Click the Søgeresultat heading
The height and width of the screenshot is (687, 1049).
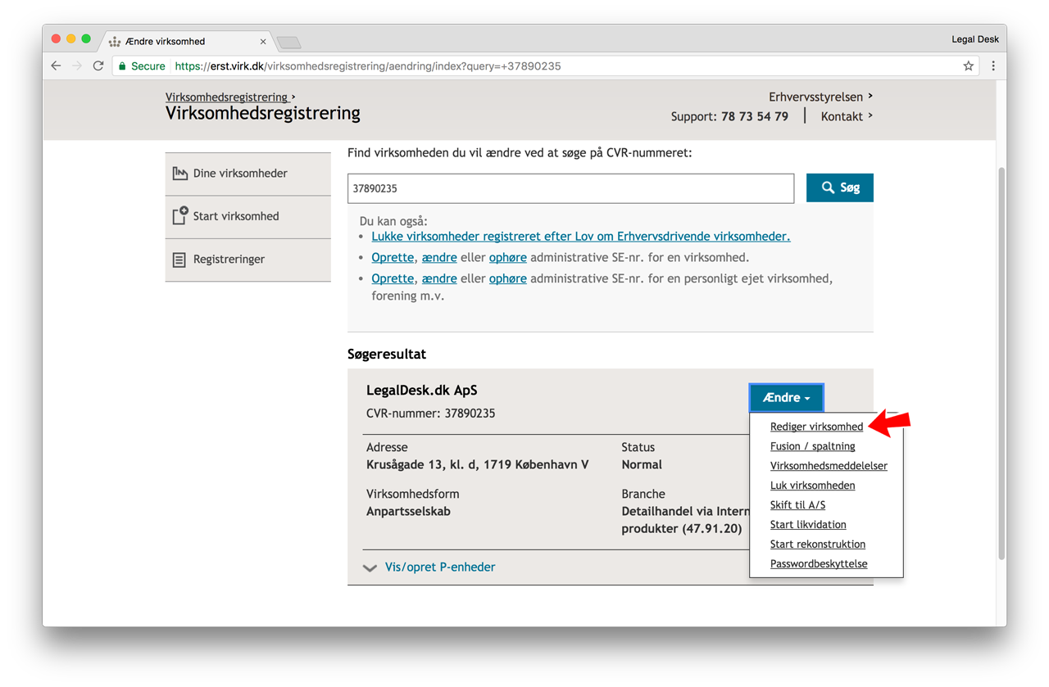pyautogui.click(x=387, y=355)
